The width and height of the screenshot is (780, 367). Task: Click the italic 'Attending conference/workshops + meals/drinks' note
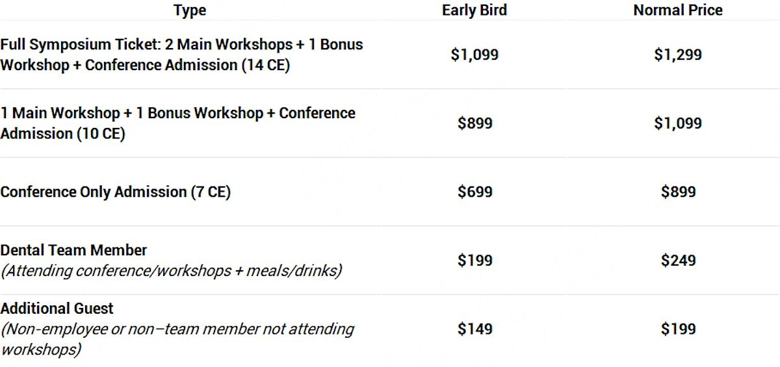click(x=171, y=271)
